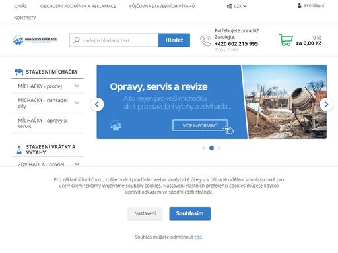Click the concrete mixer category icon

coord(19,72)
